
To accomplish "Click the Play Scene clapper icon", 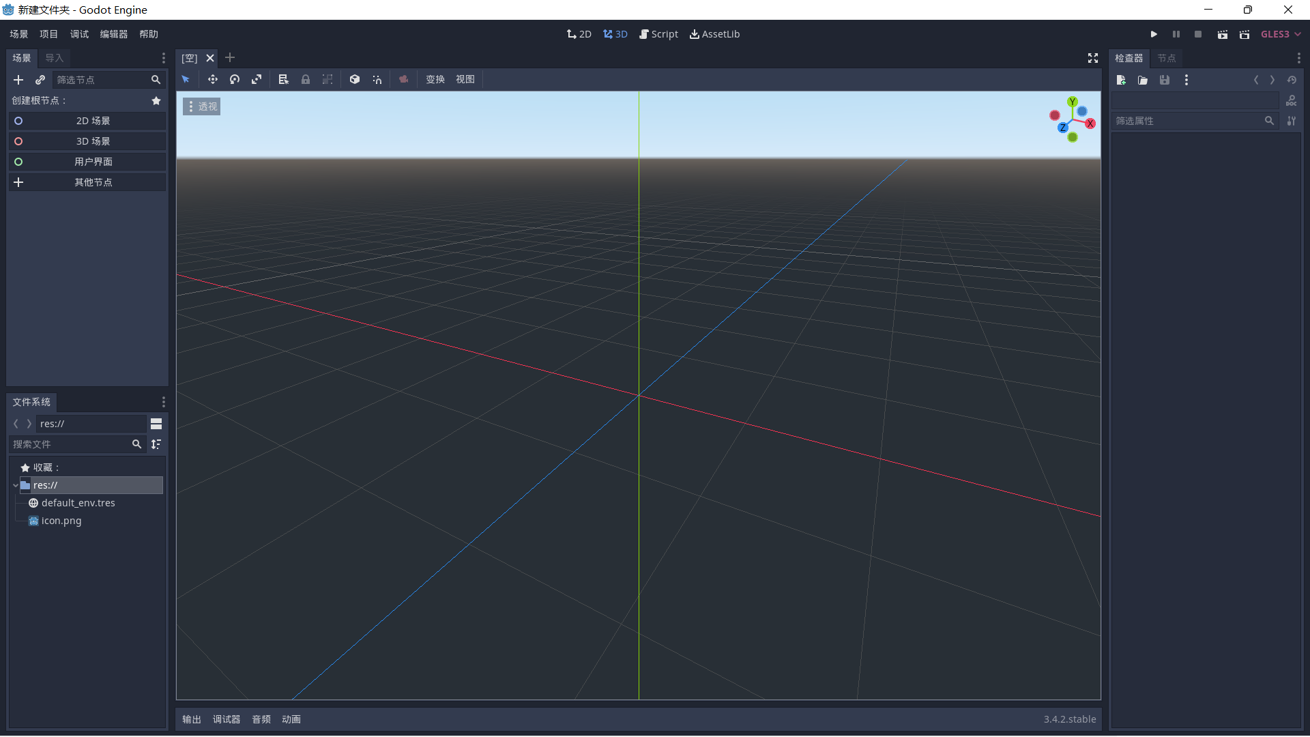I will (1222, 34).
